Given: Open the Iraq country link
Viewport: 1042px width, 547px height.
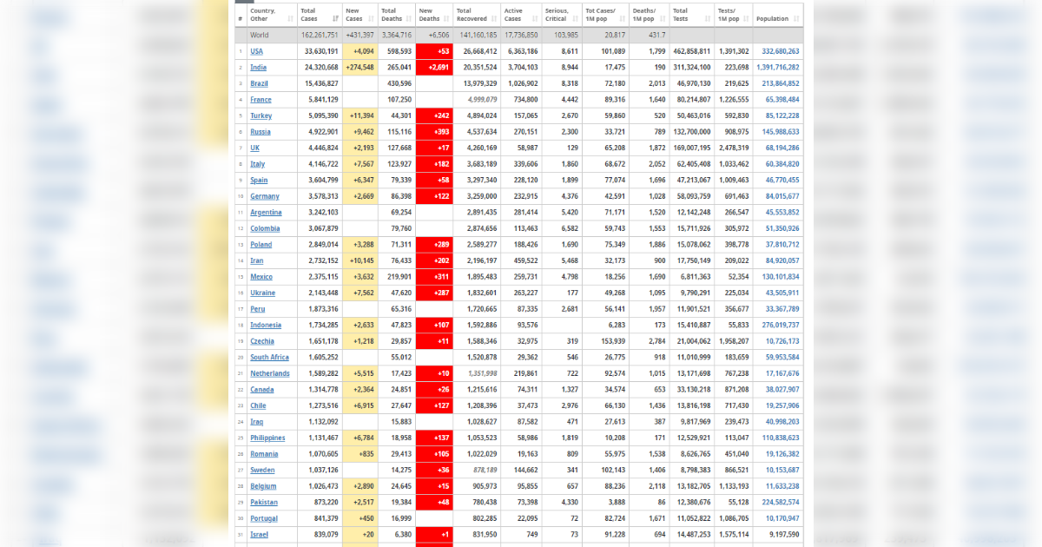Looking at the screenshot, I should 257,422.
